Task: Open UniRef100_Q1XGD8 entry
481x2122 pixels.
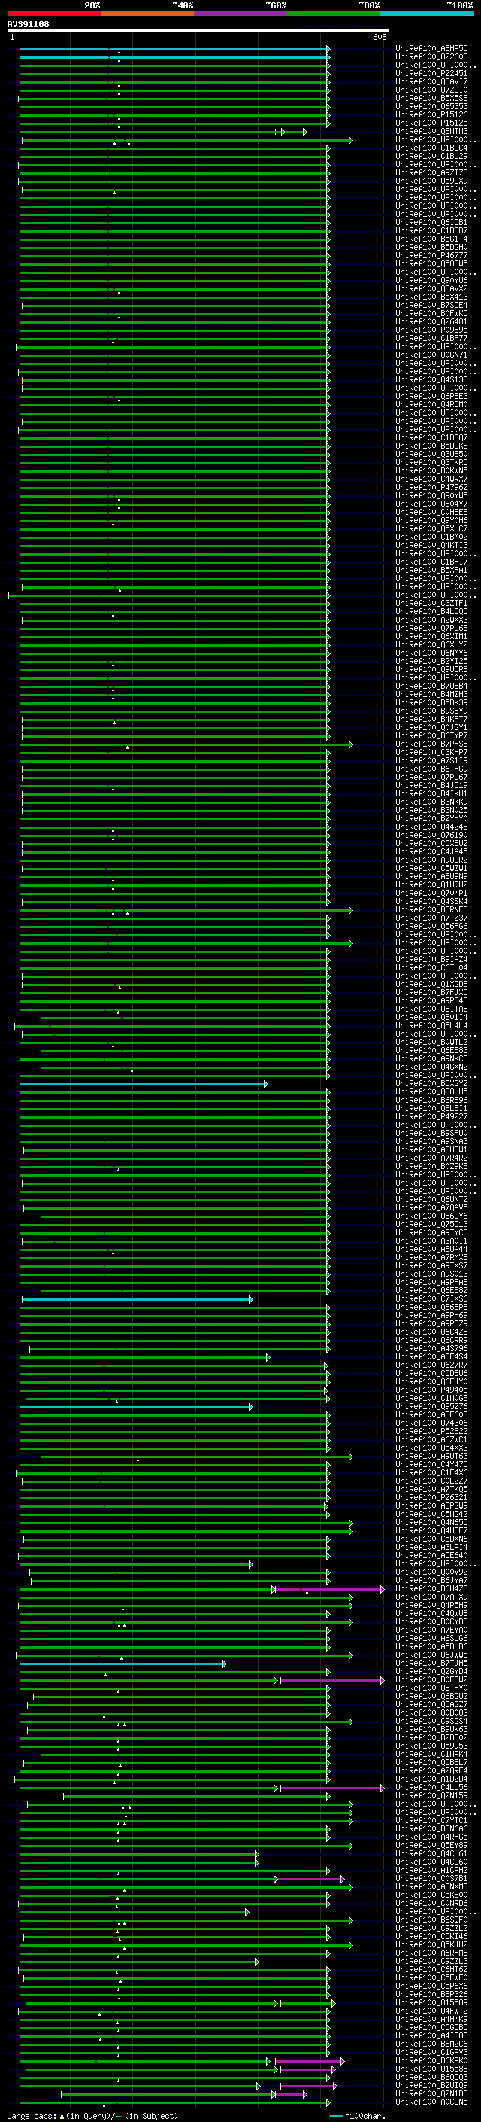Action: point(431,985)
